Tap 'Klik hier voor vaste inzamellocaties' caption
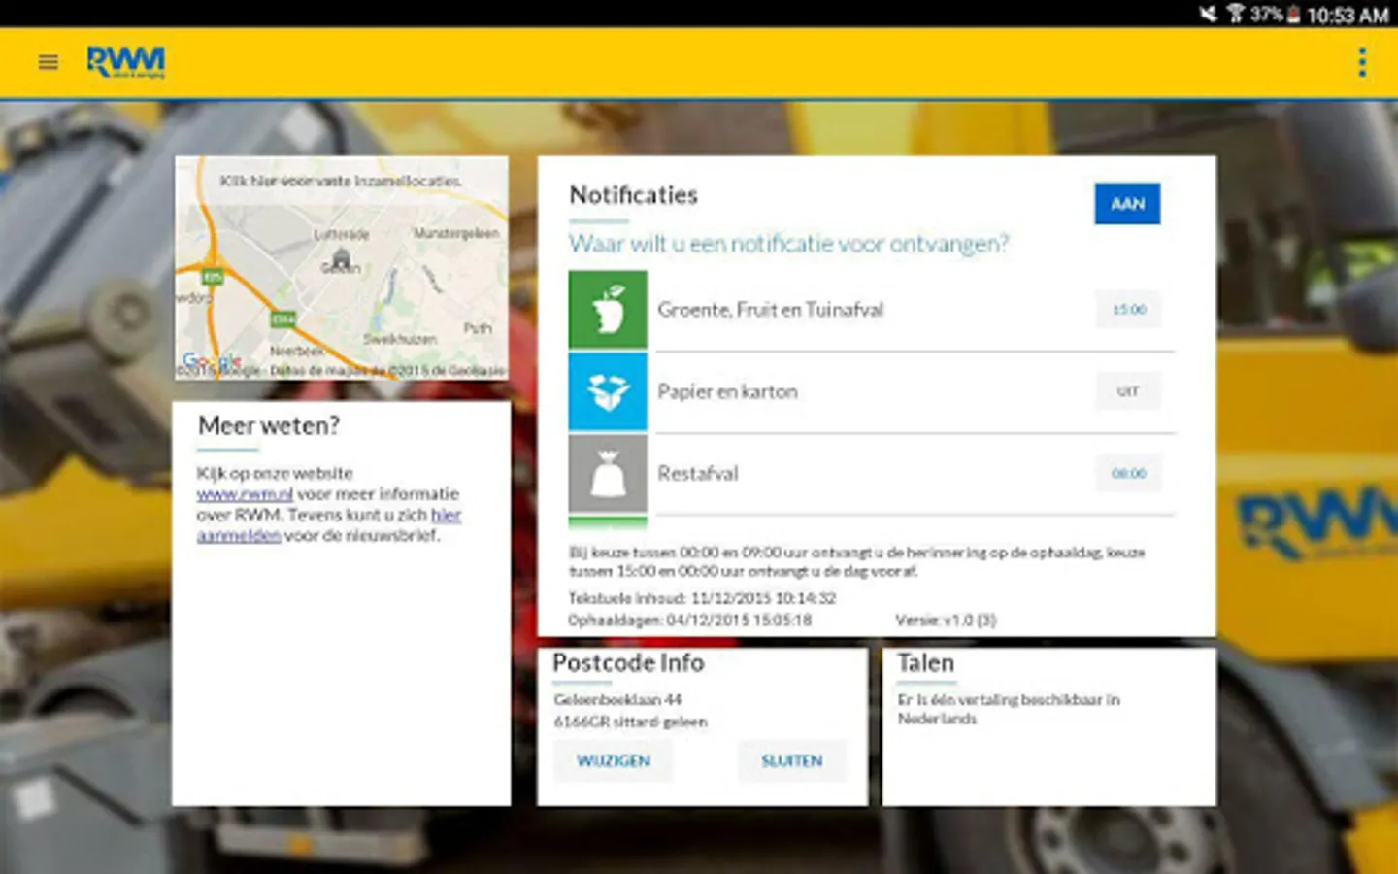The image size is (1398, 874). coord(340,181)
